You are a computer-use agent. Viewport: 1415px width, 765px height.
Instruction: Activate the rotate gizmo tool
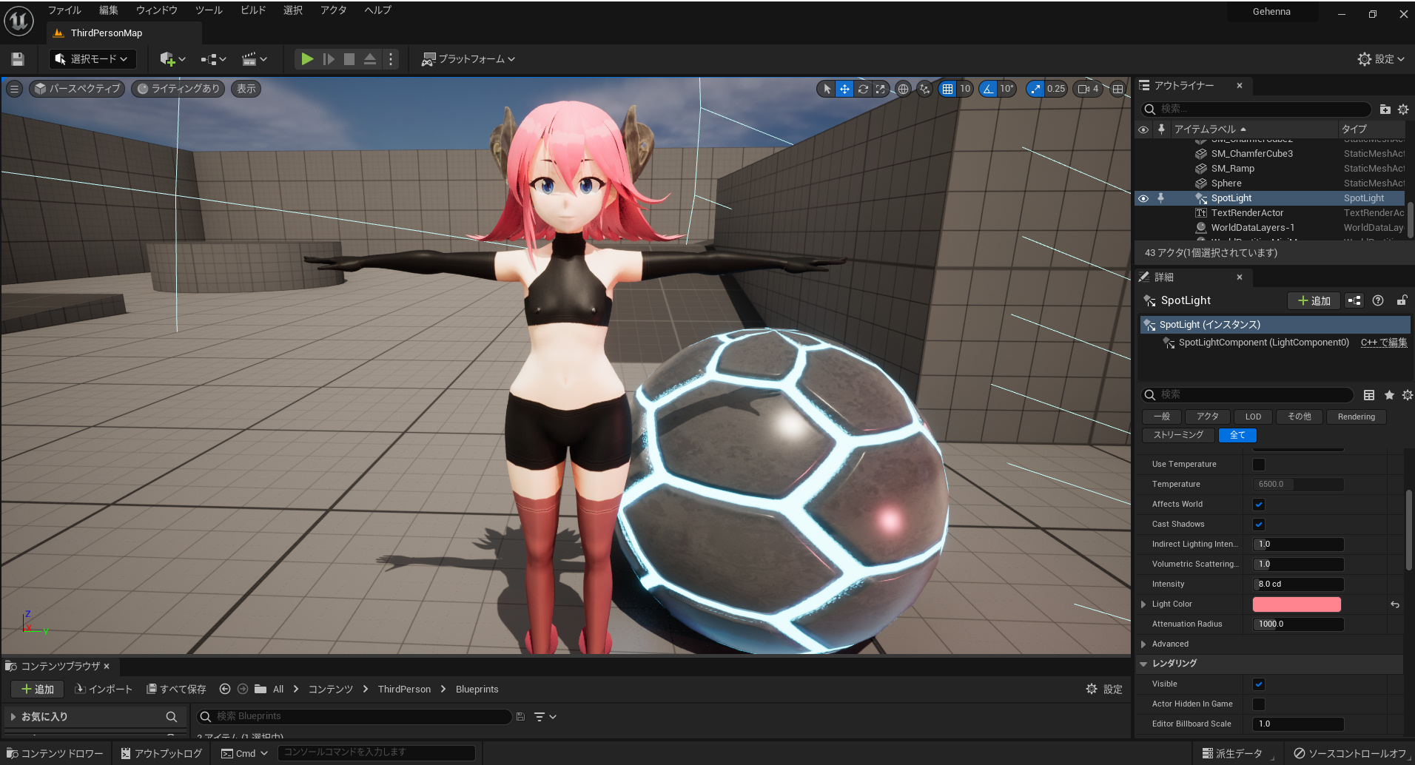coord(863,89)
